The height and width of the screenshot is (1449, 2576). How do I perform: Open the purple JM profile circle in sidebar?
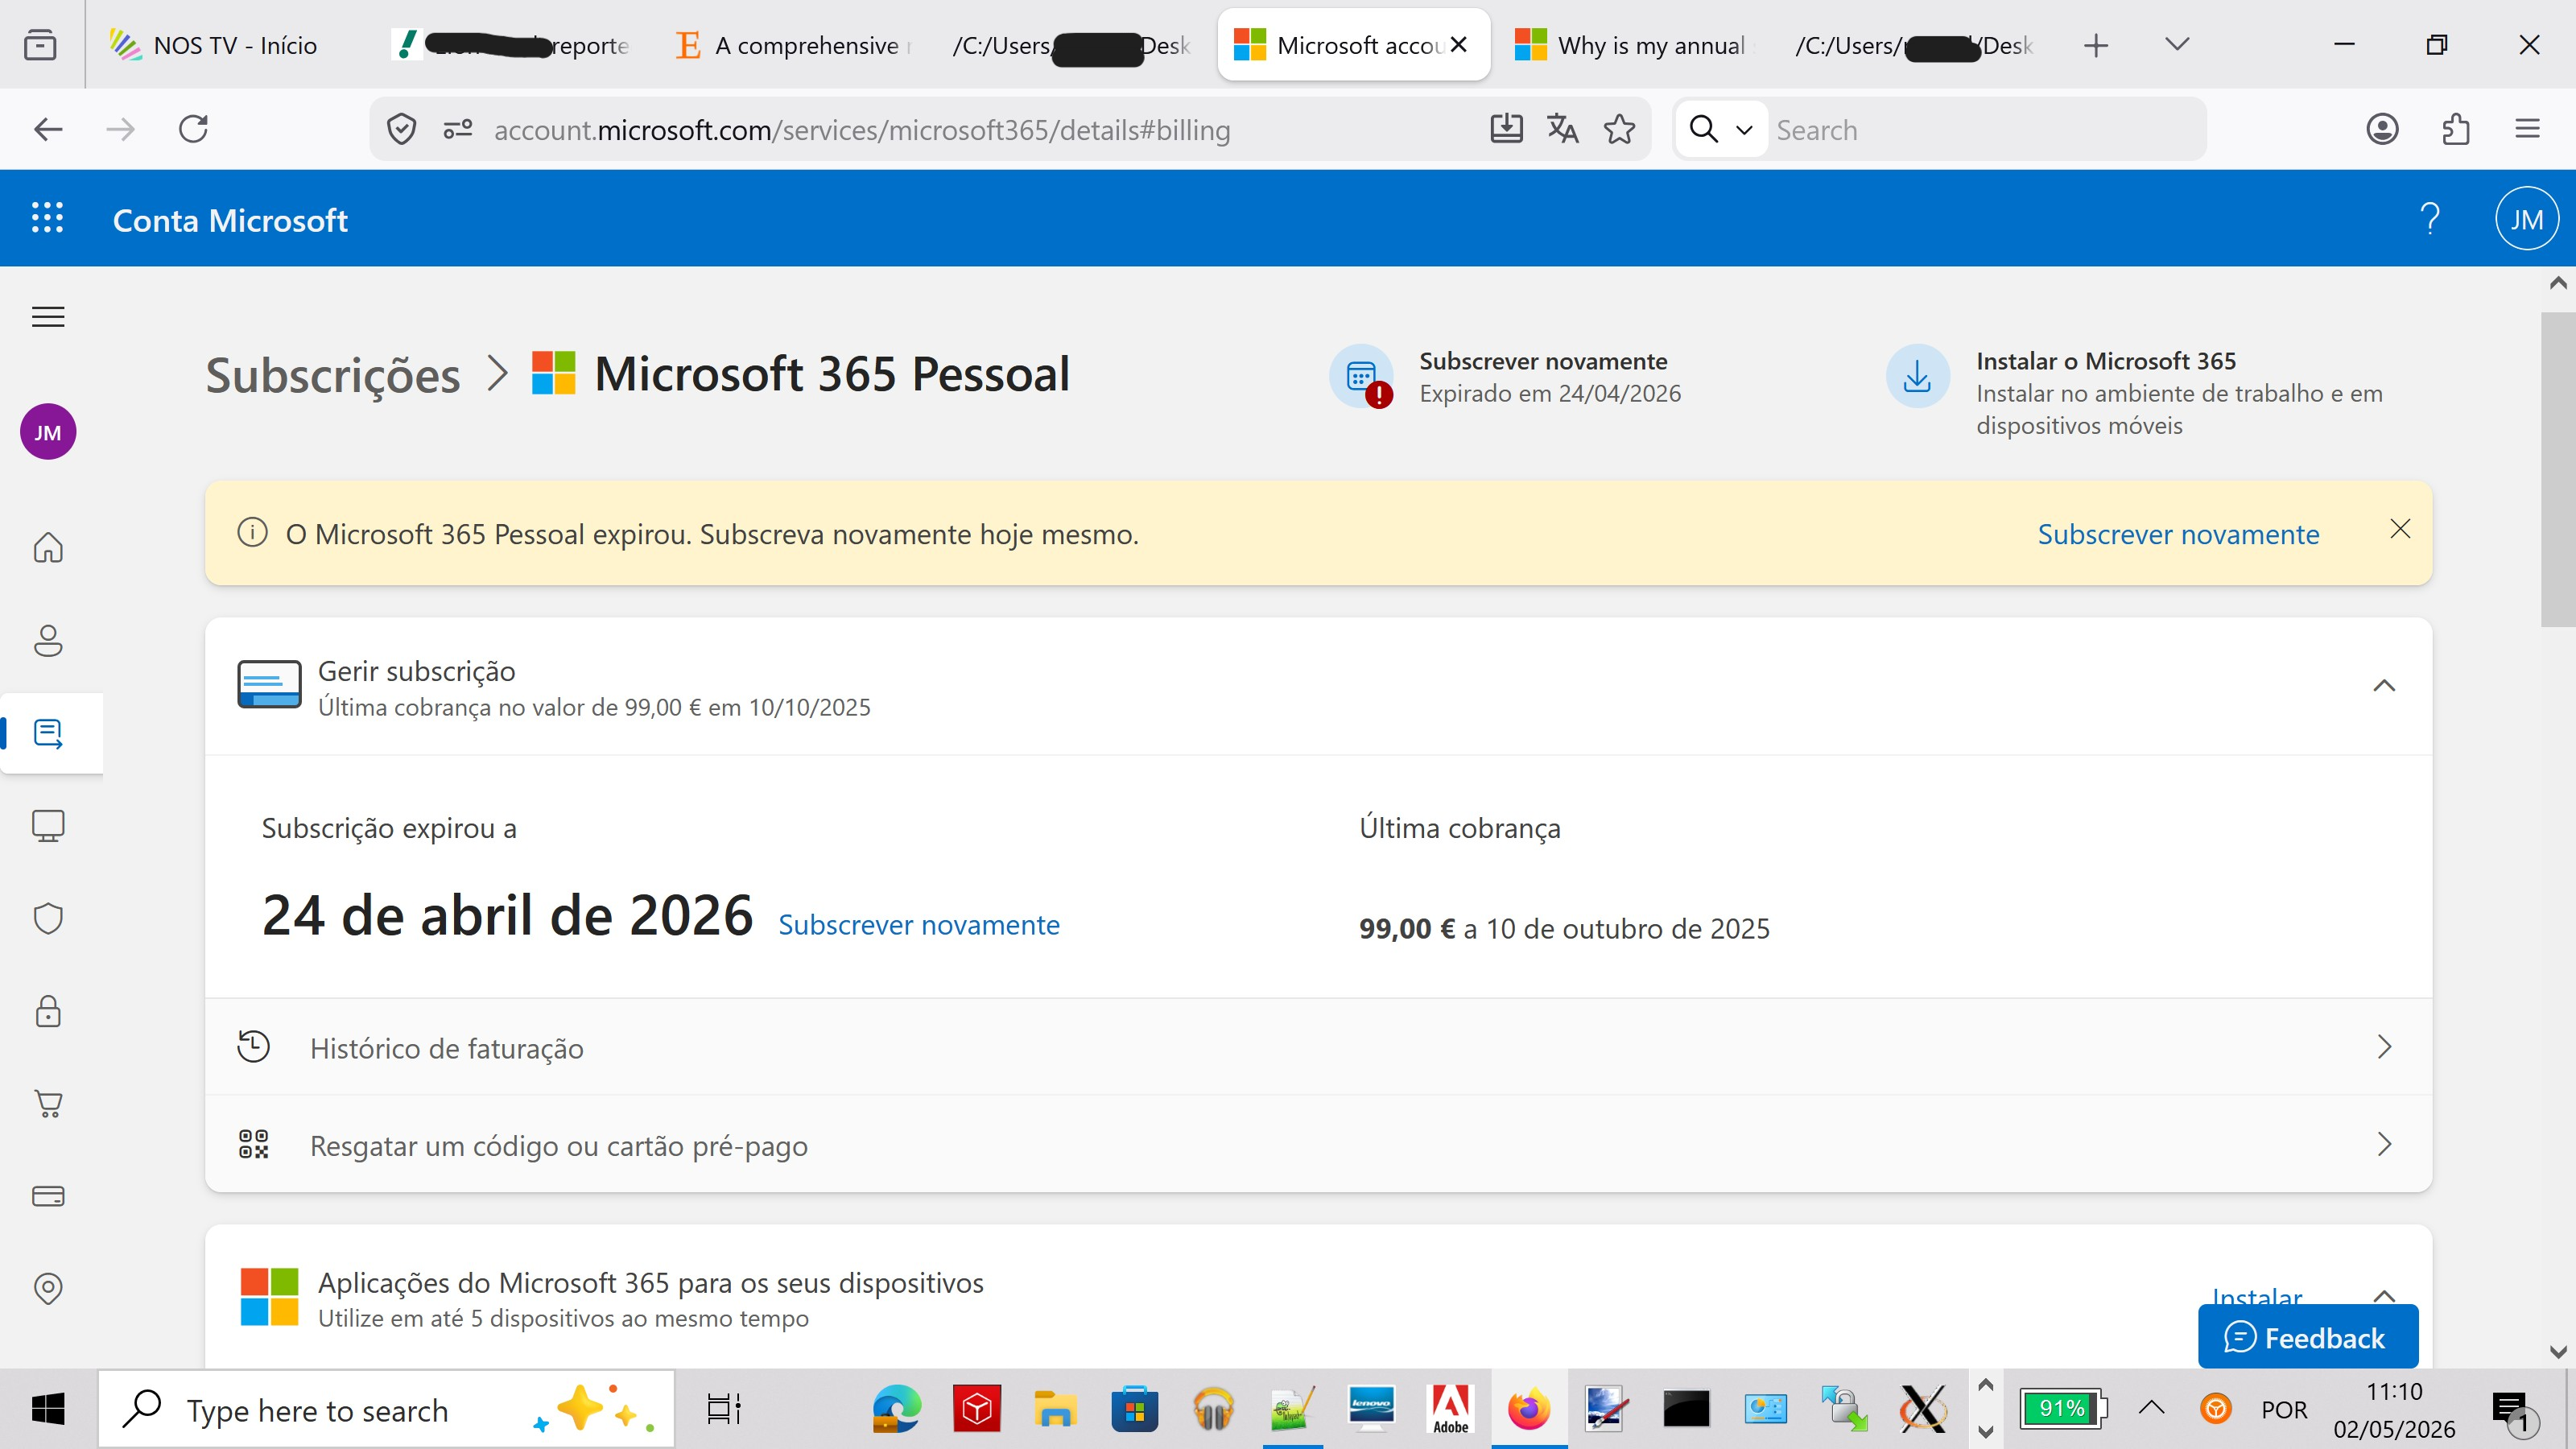(48, 432)
